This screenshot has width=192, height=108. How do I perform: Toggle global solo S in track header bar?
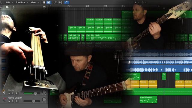point(13,7)
